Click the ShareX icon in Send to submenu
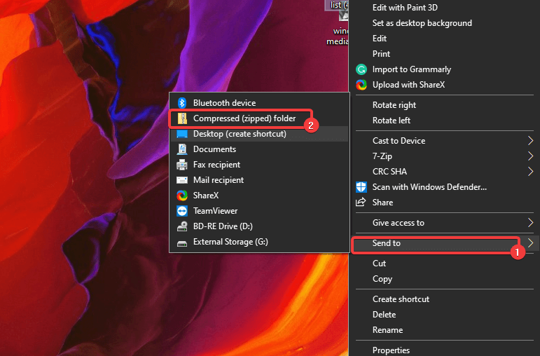Viewport: 540px width, 356px height. pos(182,196)
